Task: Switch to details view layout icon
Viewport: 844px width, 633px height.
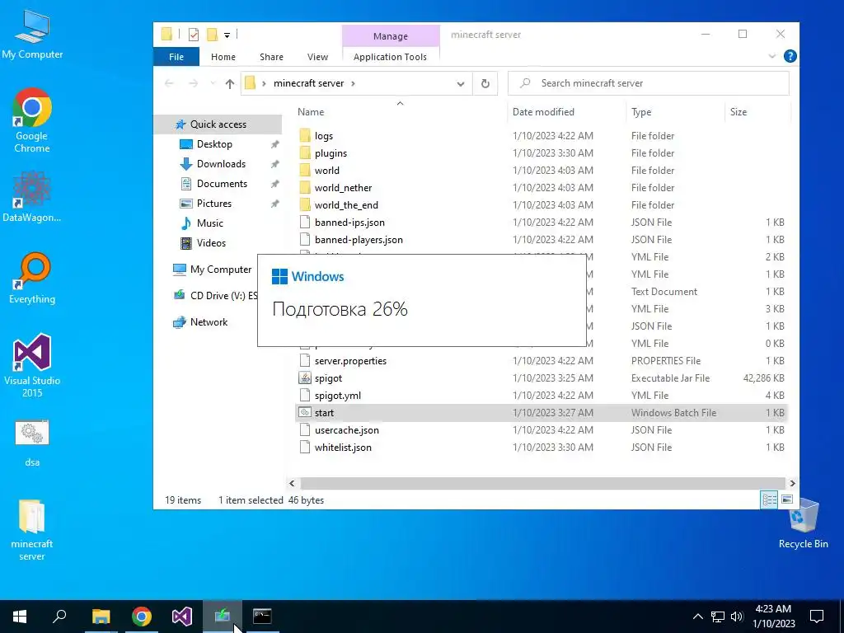Action: click(769, 499)
